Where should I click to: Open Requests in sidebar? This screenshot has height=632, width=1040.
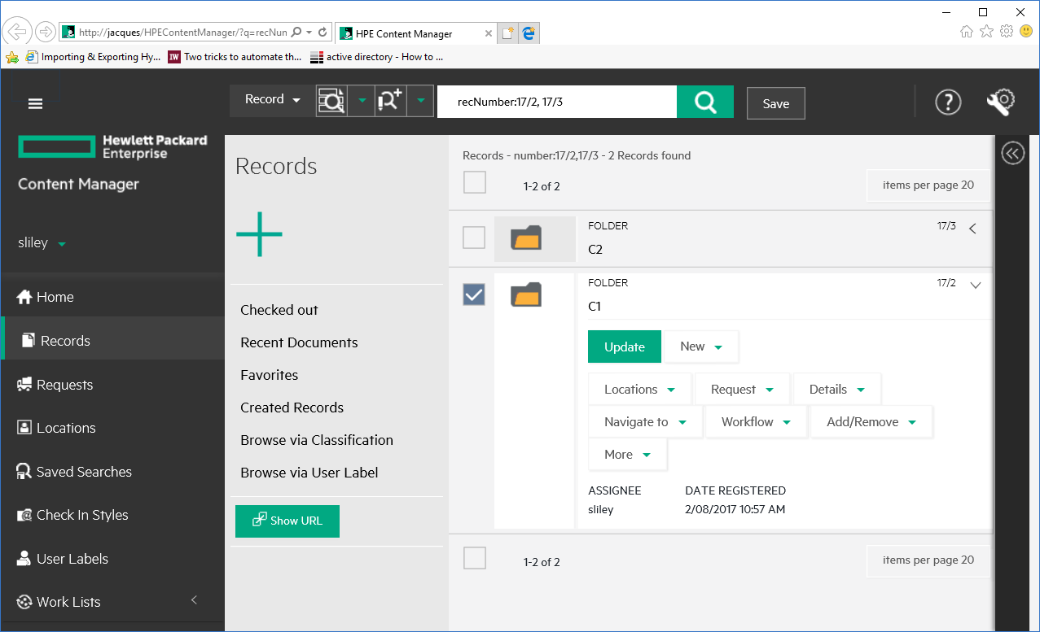[112, 385]
